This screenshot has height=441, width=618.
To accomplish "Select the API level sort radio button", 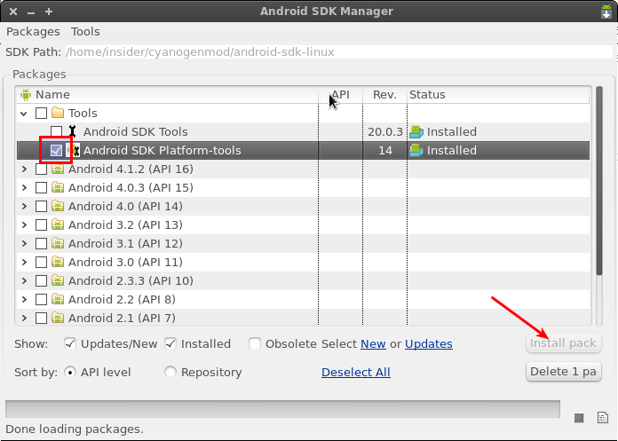I will pyautogui.click(x=70, y=372).
